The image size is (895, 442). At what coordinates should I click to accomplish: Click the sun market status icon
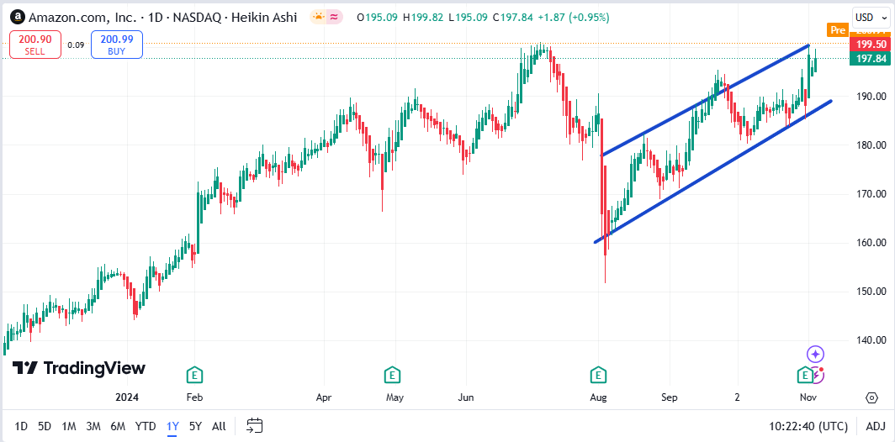point(318,17)
